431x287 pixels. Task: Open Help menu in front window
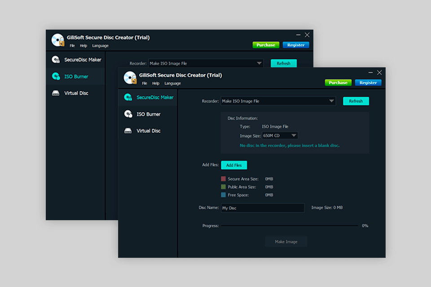pyautogui.click(x=156, y=83)
